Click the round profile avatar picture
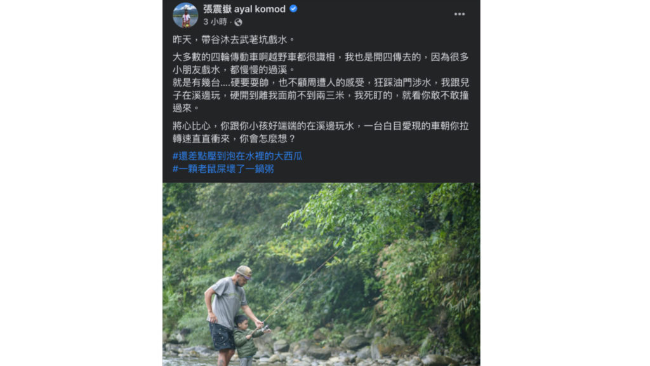The height and width of the screenshot is (366, 650). [185, 15]
